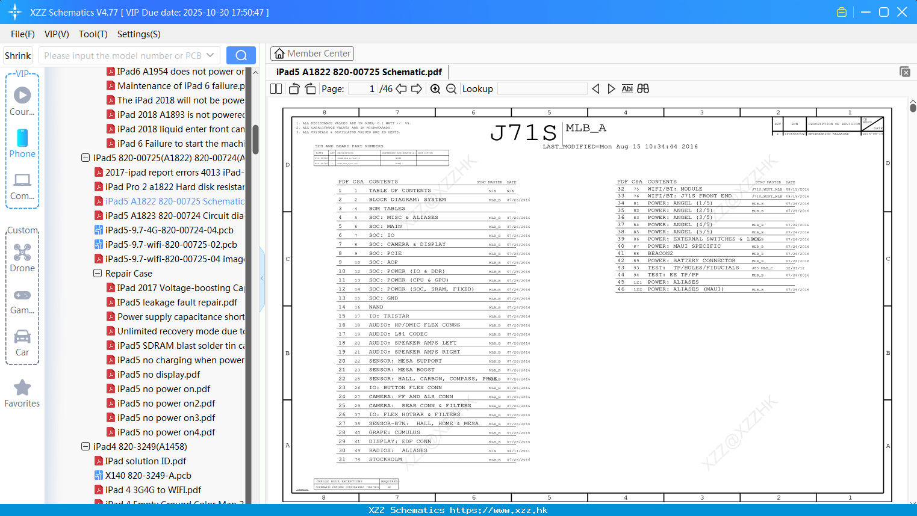The height and width of the screenshot is (516, 917).
Task: Click the Shrink button
Action: click(x=18, y=55)
